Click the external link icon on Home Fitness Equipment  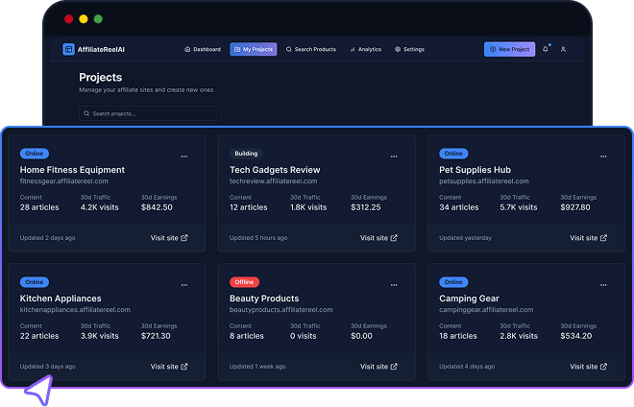click(184, 238)
